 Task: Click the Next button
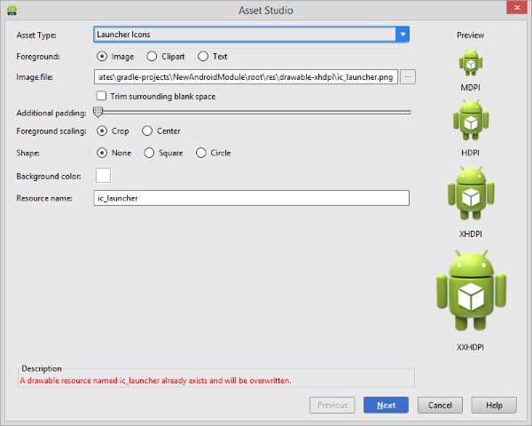(x=386, y=405)
